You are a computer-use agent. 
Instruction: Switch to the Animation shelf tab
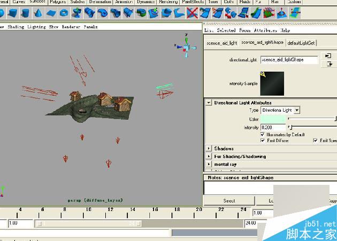[124, 2]
